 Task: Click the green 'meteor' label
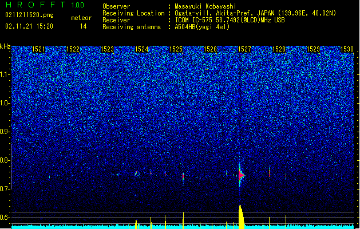tap(81, 18)
